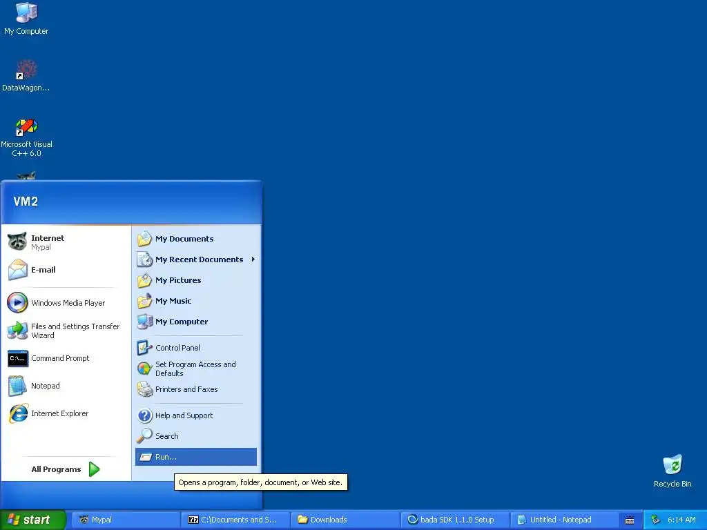Switch to Untitled - Notepad taskbar button
The width and height of the screenshot is (707, 530).
click(x=565, y=520)
